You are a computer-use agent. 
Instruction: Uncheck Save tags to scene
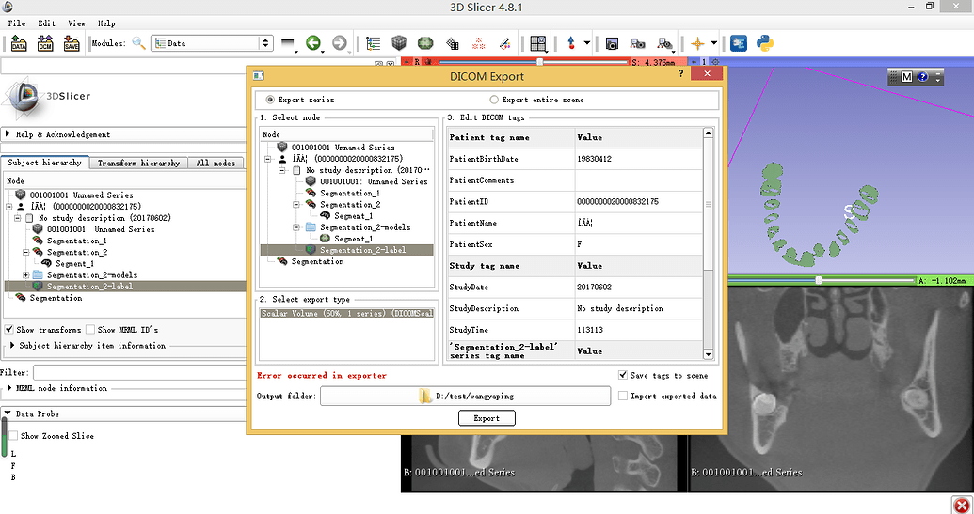point(623,375)
